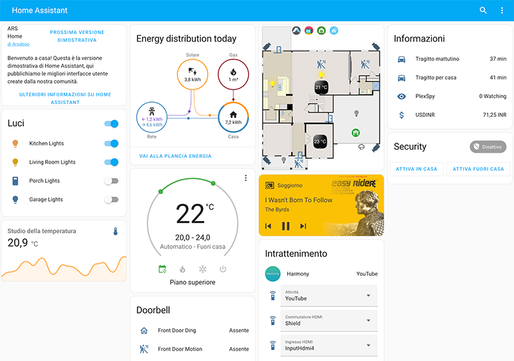Open the 23 °C thermostat on floorplan

pos(320,141)
